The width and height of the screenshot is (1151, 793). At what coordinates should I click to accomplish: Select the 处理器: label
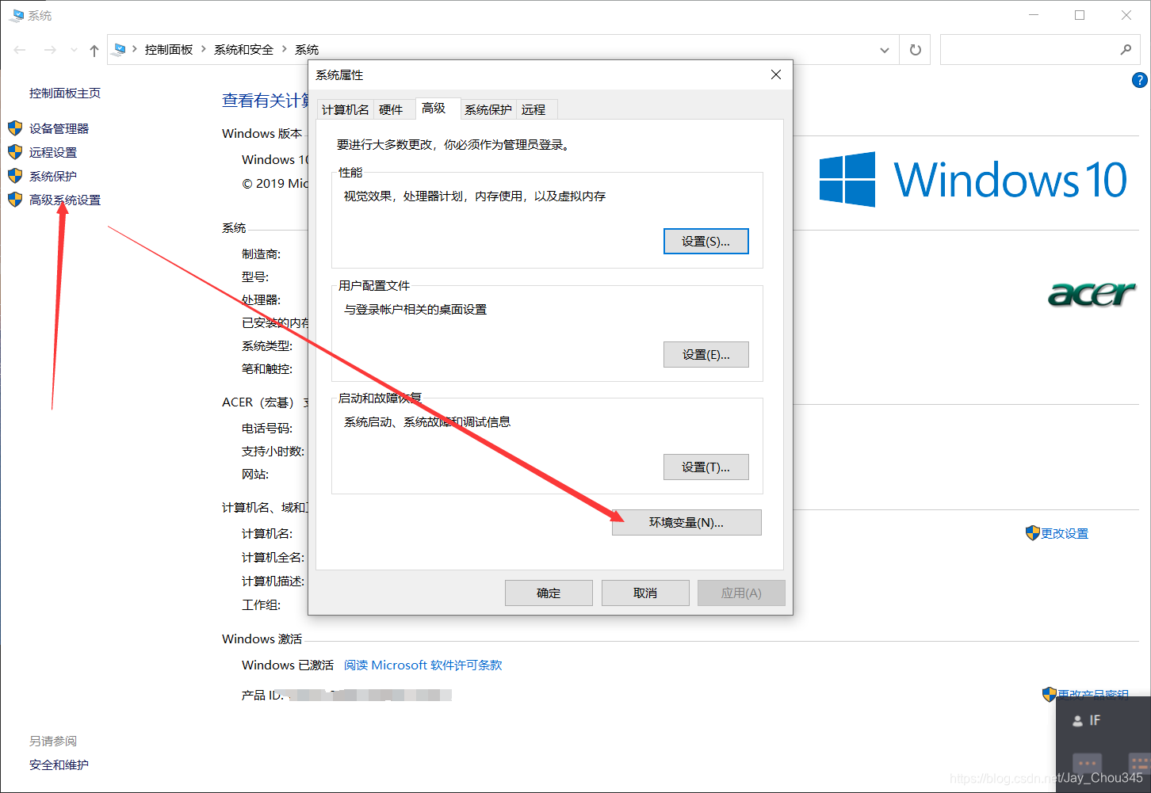point(261,299)
